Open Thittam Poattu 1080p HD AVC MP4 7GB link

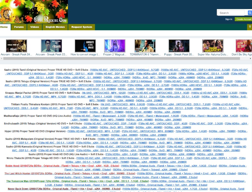point(56,108)
